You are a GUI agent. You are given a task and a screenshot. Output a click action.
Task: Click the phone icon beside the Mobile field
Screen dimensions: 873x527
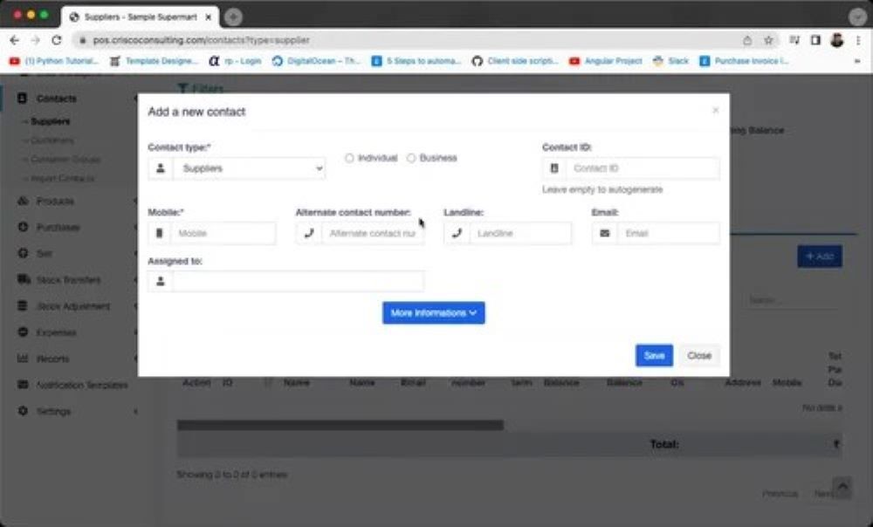point(160,234)
